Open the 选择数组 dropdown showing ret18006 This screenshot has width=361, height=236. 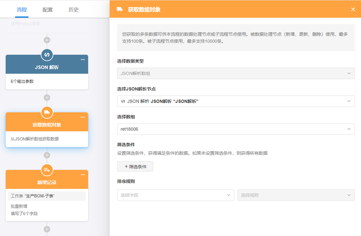coord(235,129)
